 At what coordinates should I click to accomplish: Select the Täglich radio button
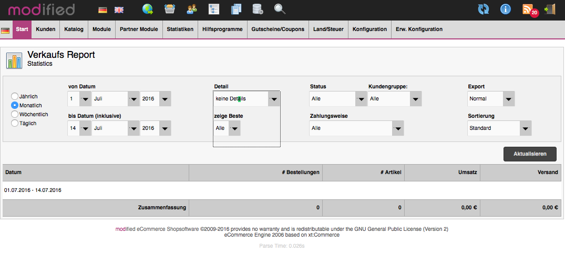[x=15, y=123]
